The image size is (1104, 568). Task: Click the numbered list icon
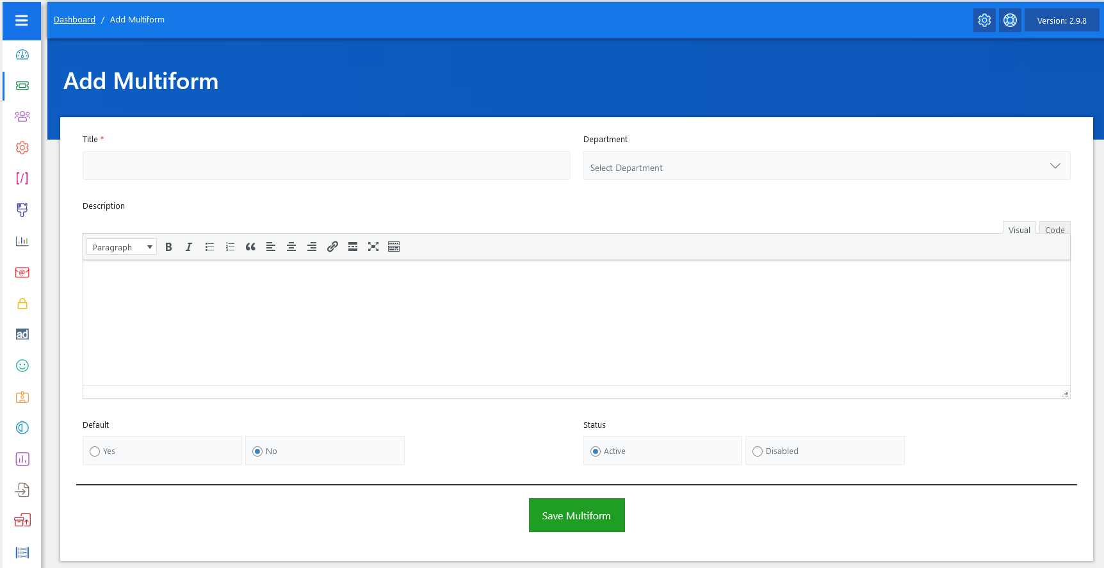click(x=230, y=247)
